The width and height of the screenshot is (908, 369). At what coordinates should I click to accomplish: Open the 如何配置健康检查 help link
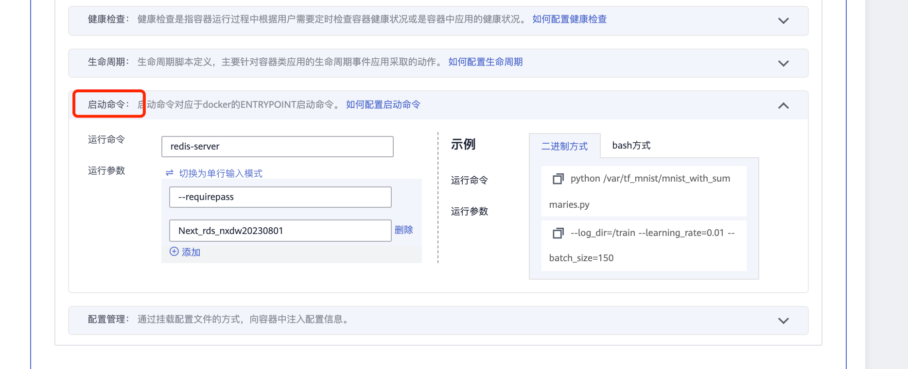coord(569,19)
